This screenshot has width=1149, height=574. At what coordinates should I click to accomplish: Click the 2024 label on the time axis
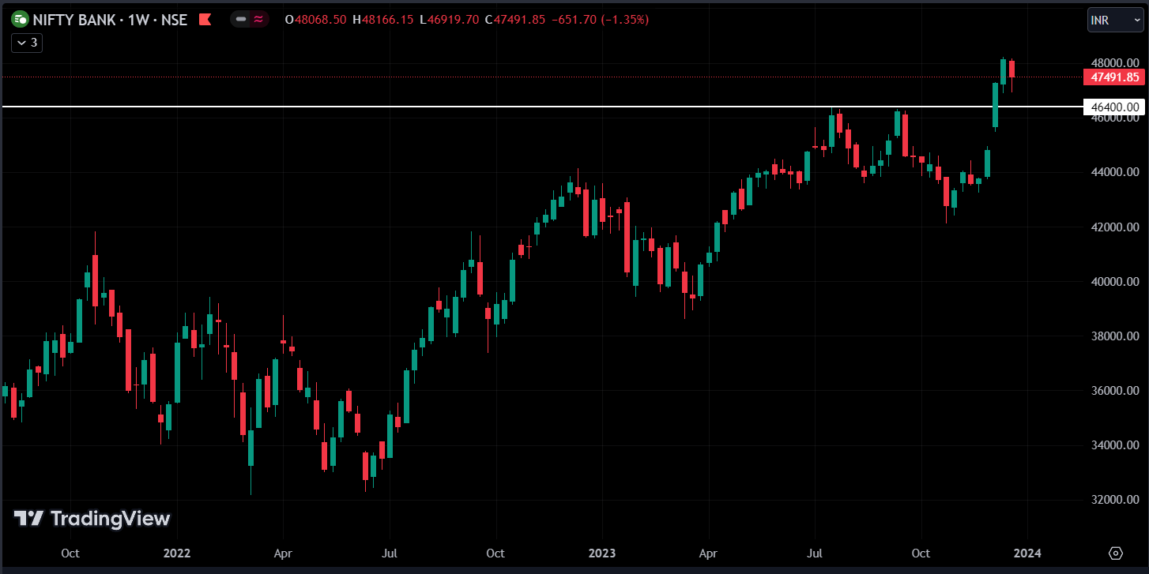coord(1027,553)
